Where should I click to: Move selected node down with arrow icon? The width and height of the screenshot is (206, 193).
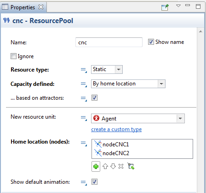click(x=113, y=166)
